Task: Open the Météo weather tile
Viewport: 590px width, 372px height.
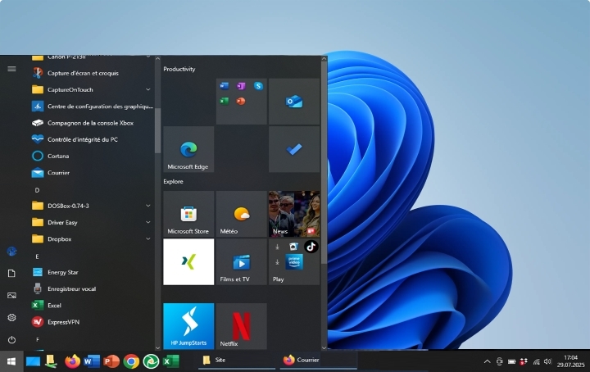Action: click(x=241, y=214)
